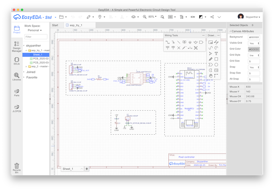Select the Bus tool in Wiring Tools
274x190 pixels.
[173, 42]
